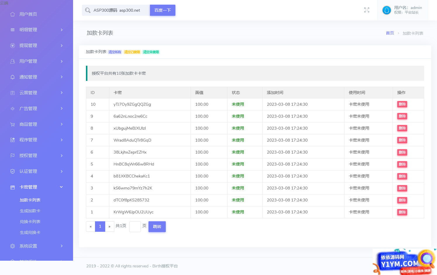
Task: Click the cart icon beside 商品管理
Action: click(13, 124)
